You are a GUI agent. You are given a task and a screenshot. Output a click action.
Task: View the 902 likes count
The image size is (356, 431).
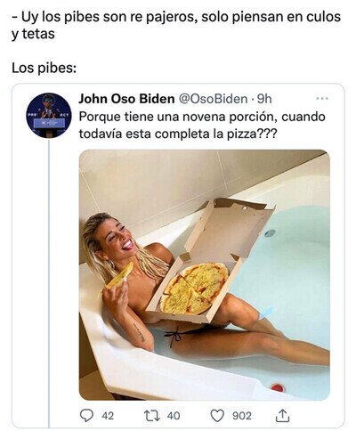tap(242, 416)
